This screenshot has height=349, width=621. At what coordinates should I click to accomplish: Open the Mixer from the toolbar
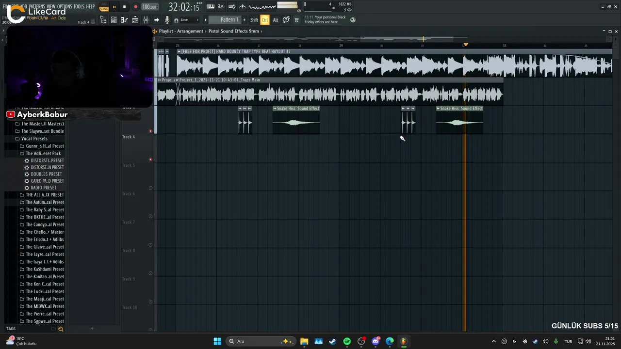[x=146, y=20]
